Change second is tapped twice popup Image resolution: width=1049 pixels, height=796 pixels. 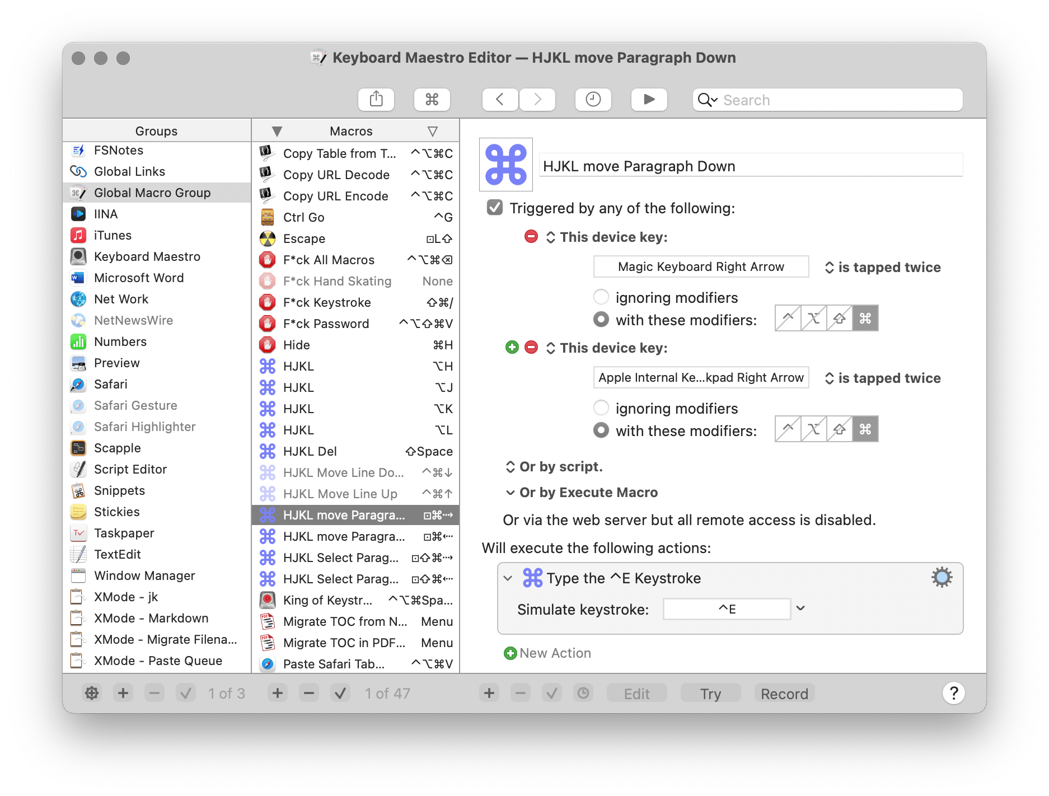[x=883, y=378]
